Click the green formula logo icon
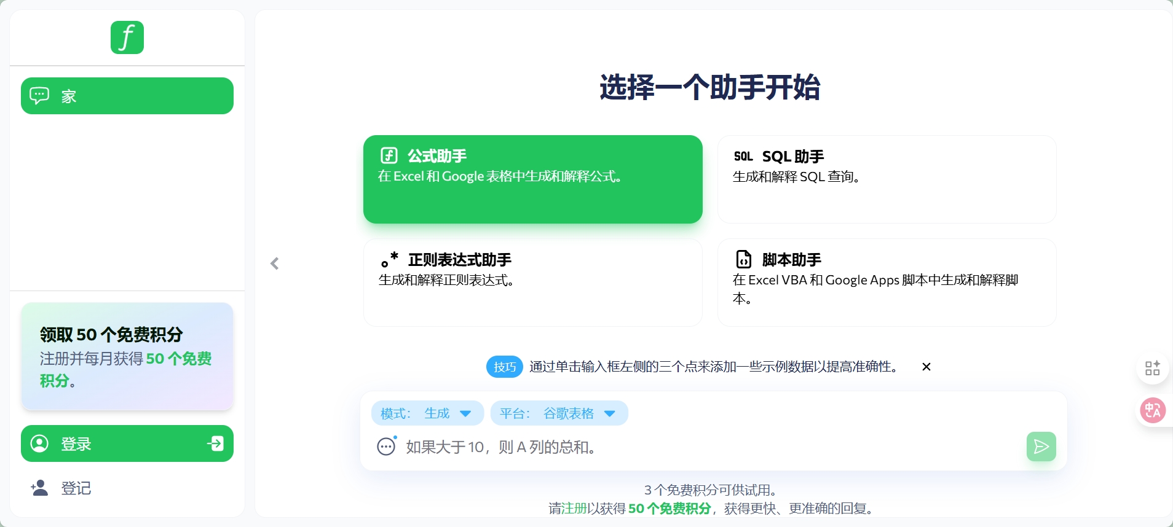1173x527 pixels. (x=127, y=37)
